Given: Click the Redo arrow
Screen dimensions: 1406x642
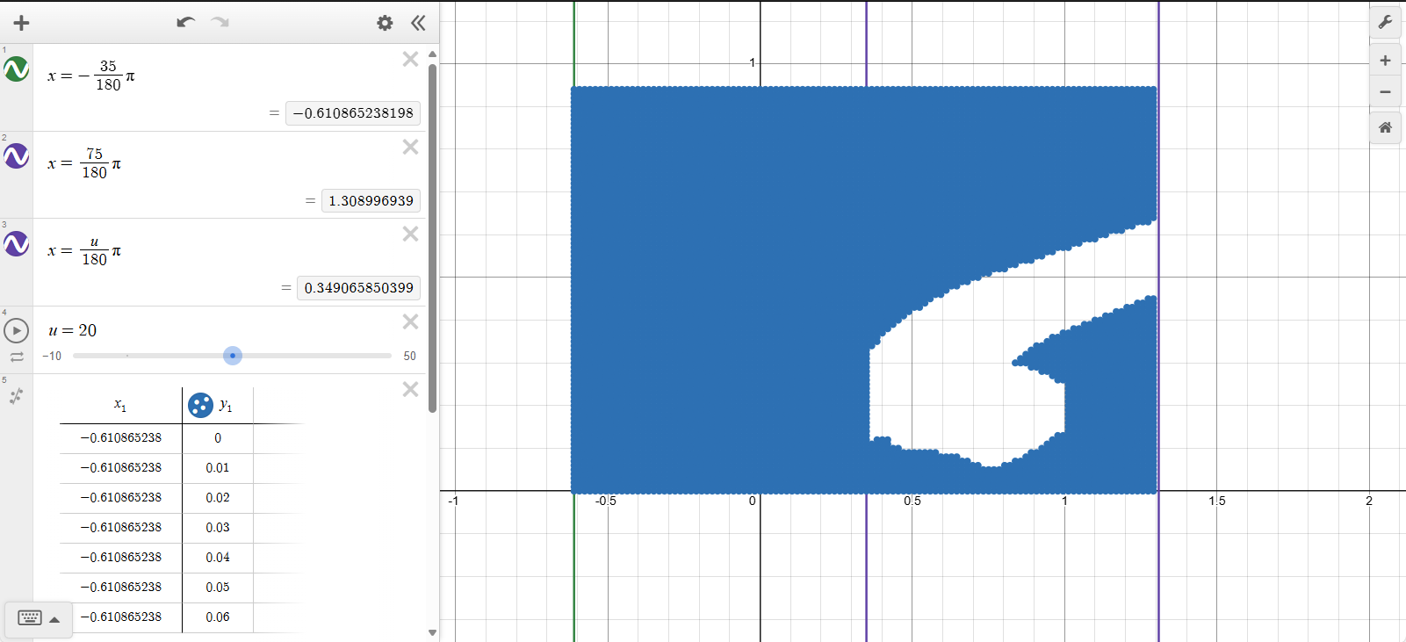Looking at the screenshot, I should click(x=220, y=23).
